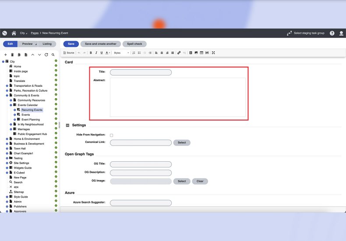Toggle the Hide From Navigation checkbox
The width and height of the screenshot is (346, 241).
click(x=111, y=135)
